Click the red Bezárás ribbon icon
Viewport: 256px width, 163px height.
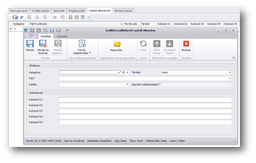186,44
